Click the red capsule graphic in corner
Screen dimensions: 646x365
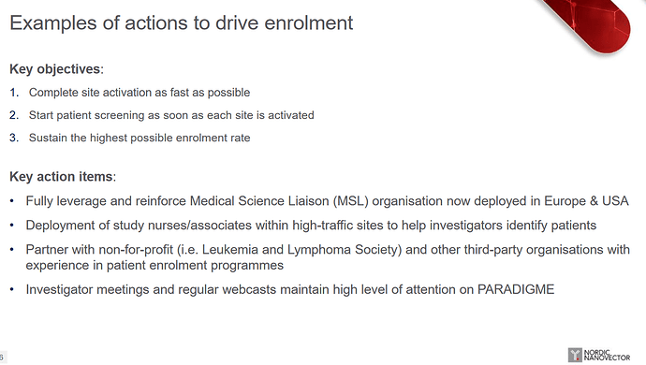click(589, 24)
